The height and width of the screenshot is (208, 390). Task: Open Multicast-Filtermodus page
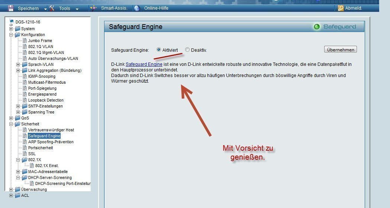tap(47, 82)
